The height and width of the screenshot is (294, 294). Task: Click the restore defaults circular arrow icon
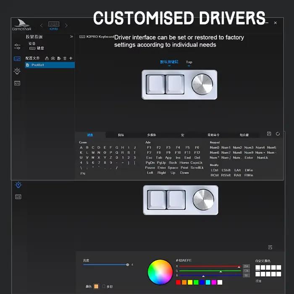point(278,134)
